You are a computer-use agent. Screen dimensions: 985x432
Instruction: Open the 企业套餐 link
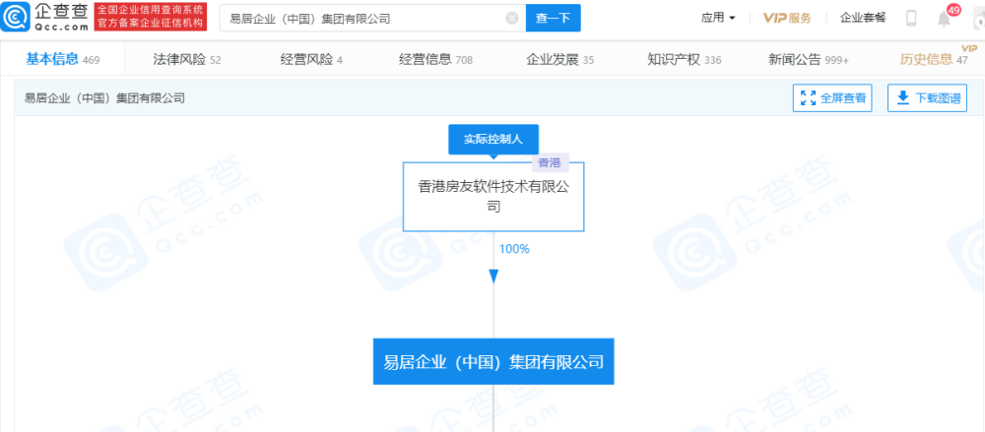tap(863, 19)
